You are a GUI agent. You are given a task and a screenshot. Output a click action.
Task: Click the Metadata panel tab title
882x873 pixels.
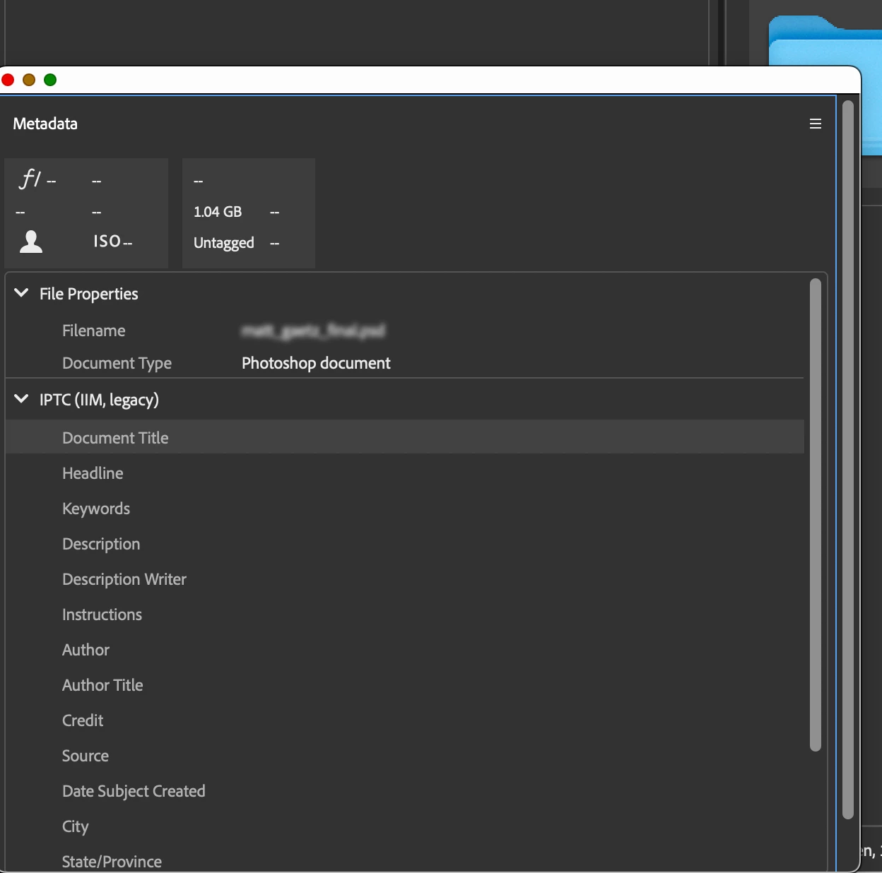click(x=45, y=124)
